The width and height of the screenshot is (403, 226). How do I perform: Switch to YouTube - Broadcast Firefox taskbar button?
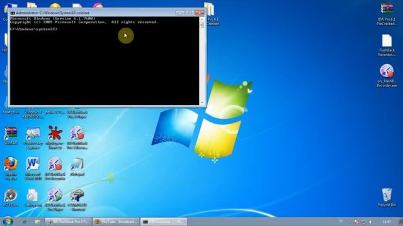coord(116,222)
